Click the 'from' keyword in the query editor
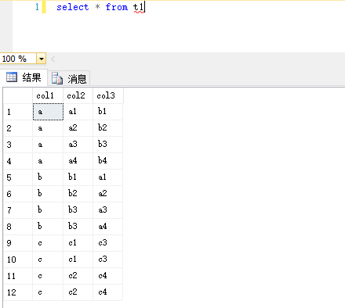 pos(117,7)
